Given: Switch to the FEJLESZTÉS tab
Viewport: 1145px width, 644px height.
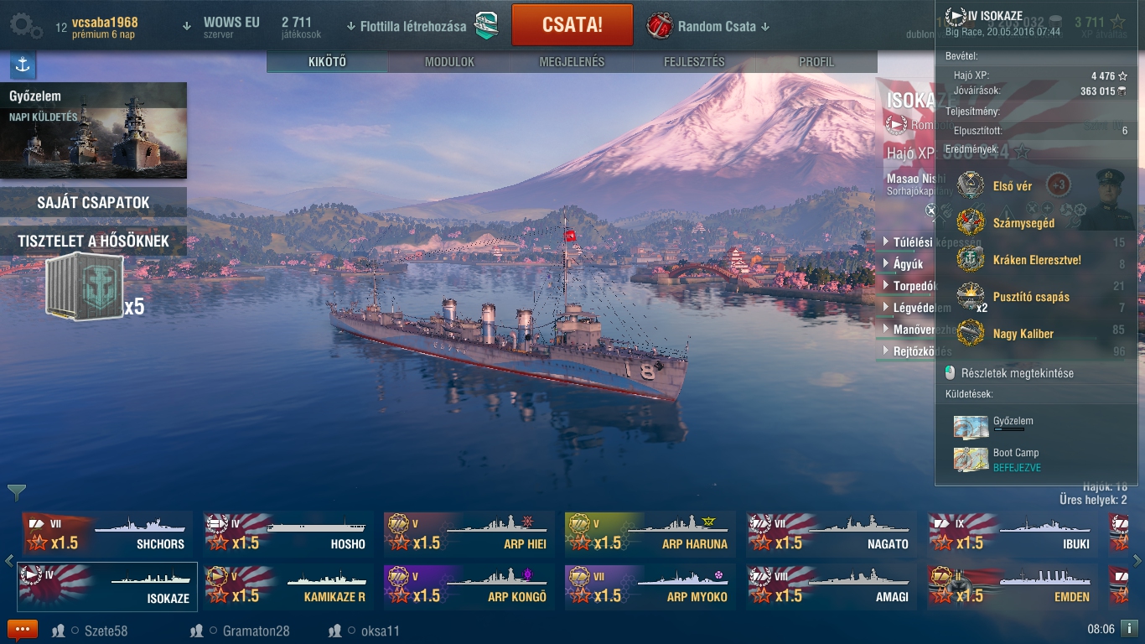Looking at the screenshot, I should click(694, 62).
